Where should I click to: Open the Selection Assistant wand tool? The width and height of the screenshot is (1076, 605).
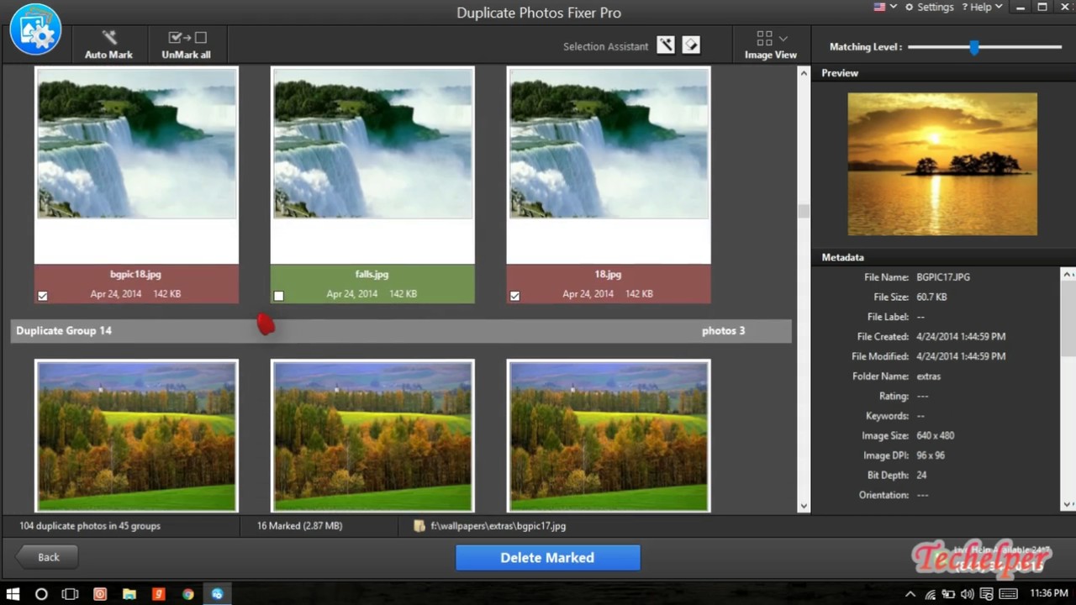(666, 45)
